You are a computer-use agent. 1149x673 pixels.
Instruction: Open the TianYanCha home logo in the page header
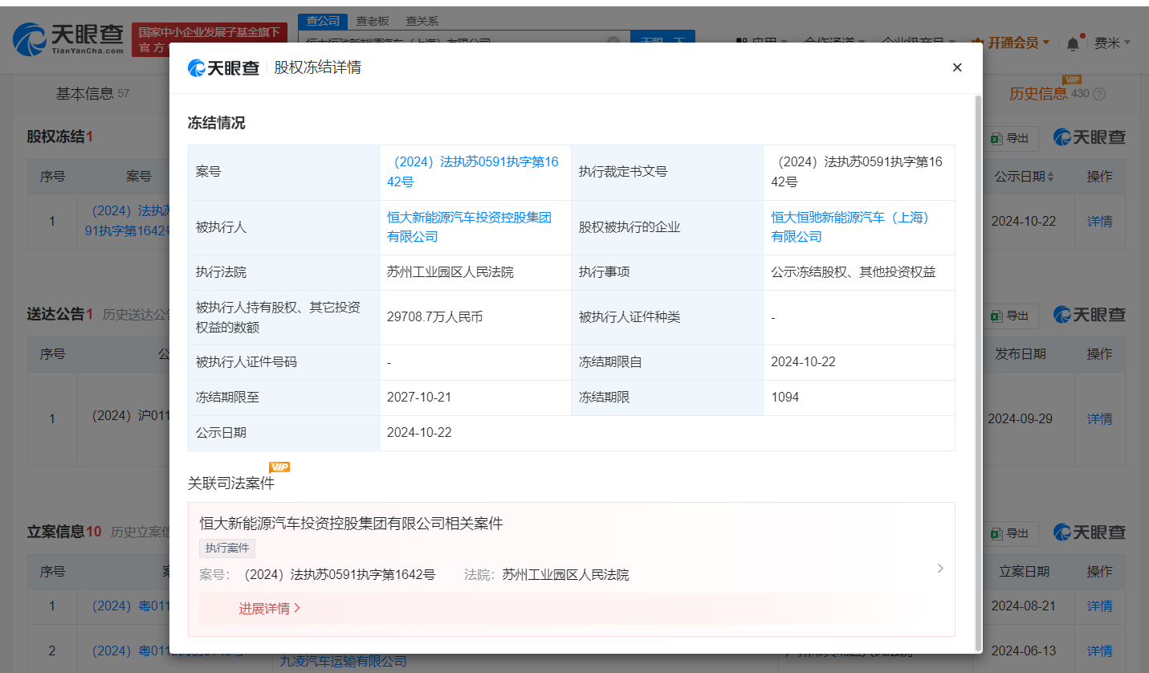pyautogui.click(x=68, y=38)
